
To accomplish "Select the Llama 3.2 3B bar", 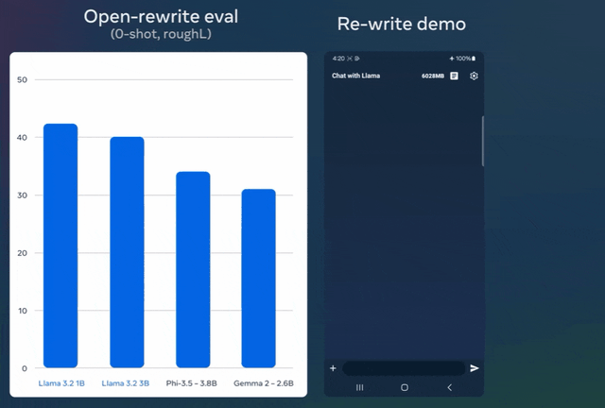I will pos(127,252).
